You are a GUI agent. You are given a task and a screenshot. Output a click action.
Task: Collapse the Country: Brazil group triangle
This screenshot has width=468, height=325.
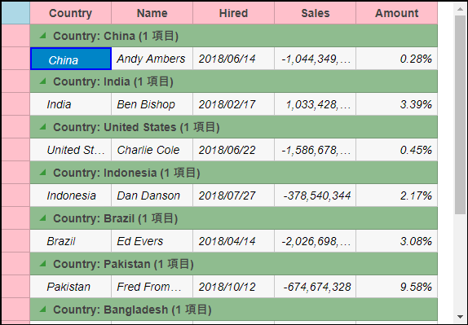[43, 218]
